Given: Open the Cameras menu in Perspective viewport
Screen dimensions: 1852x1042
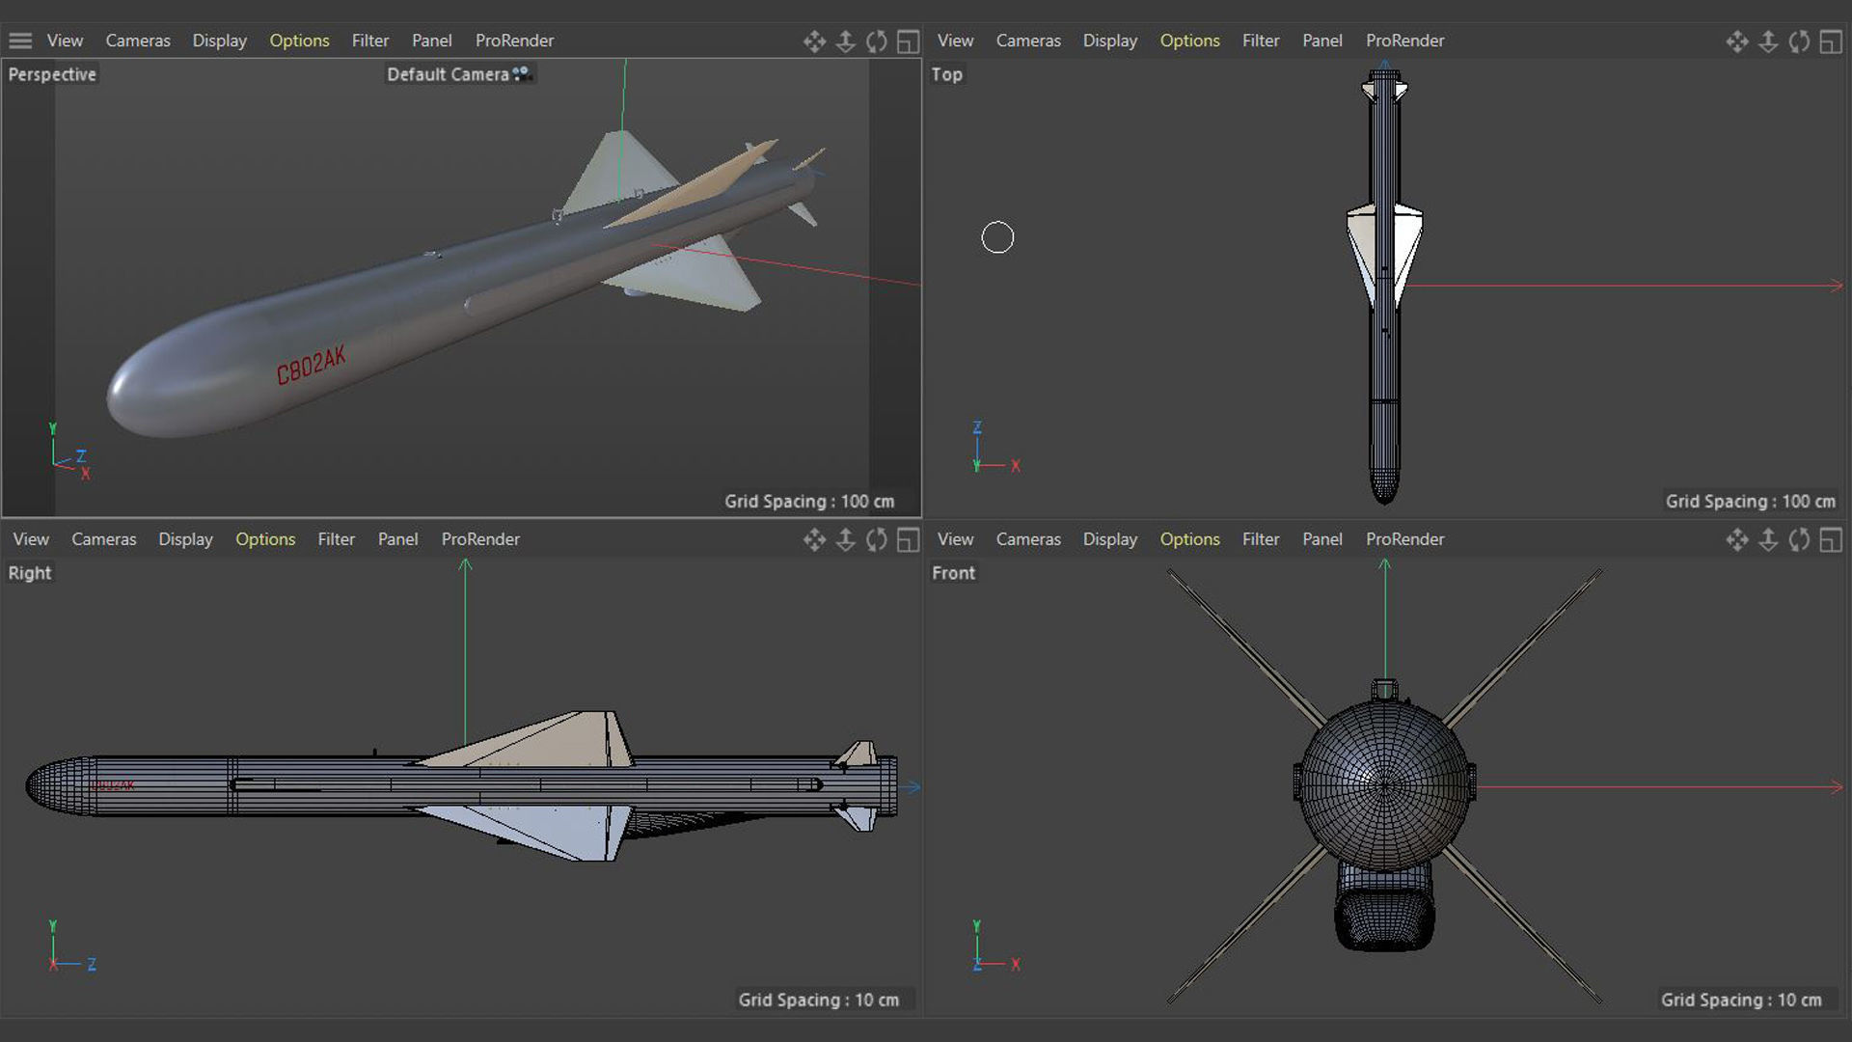Looking at the screenshot, I should pyautogui.click(x=138, y=41).
